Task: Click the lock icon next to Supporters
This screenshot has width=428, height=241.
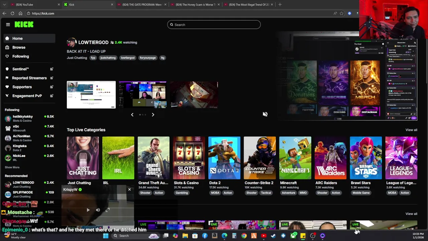Action: pos(52,87)
